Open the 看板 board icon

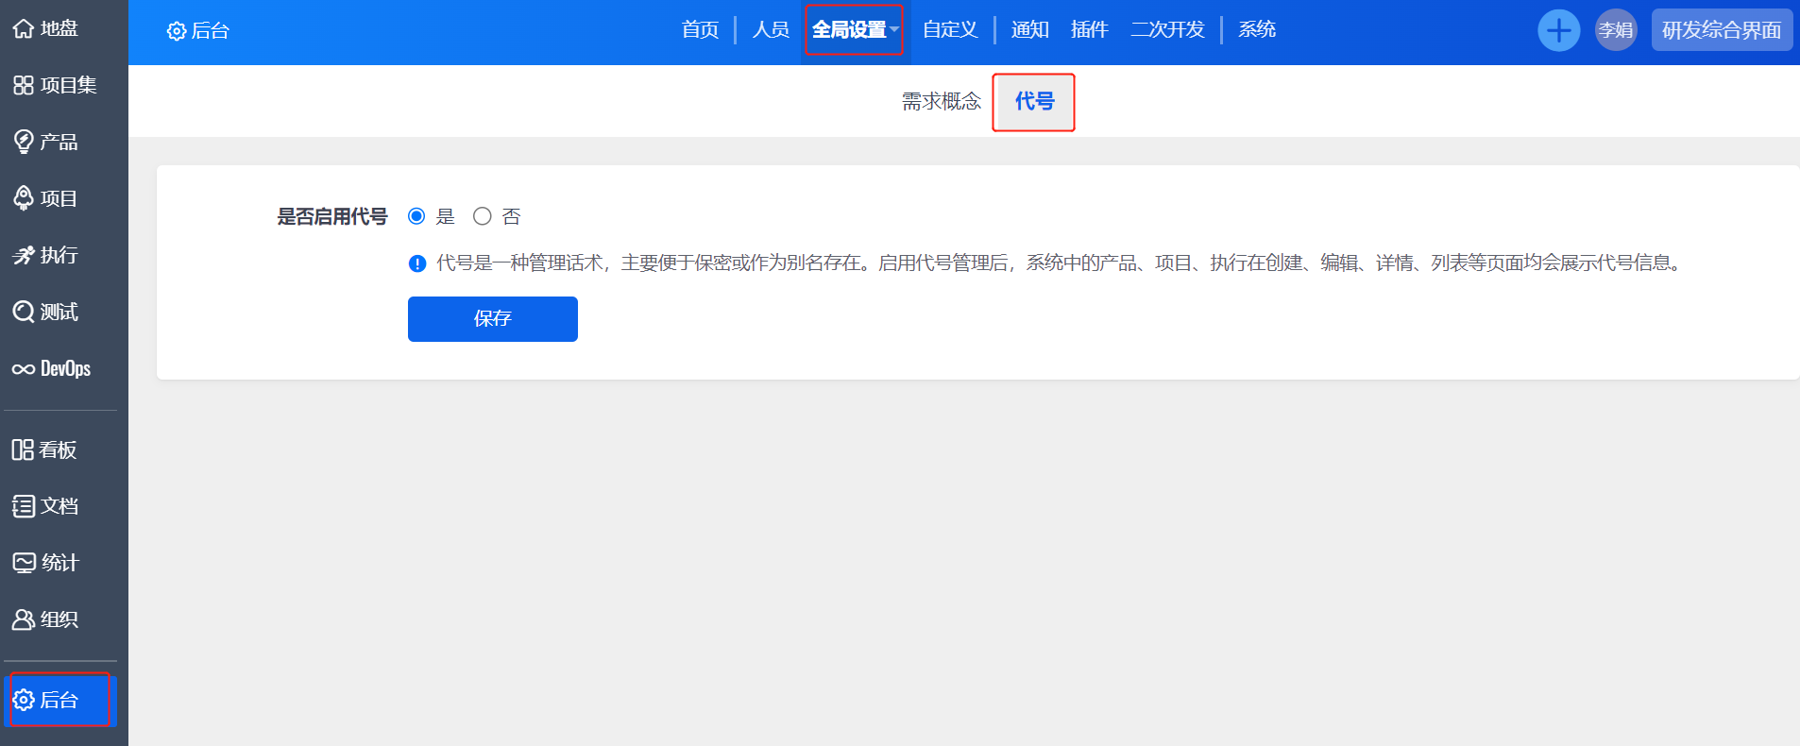coord(23,449)
